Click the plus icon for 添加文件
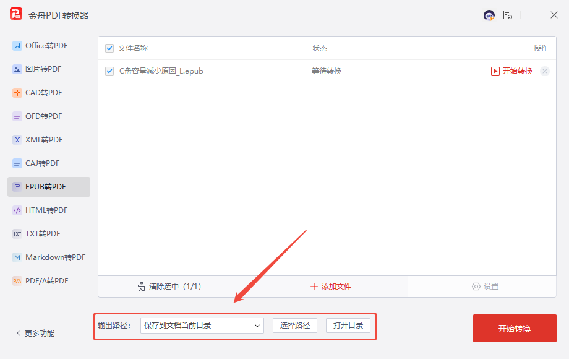This screenshot has height=359, width=569. click(314, 287)
